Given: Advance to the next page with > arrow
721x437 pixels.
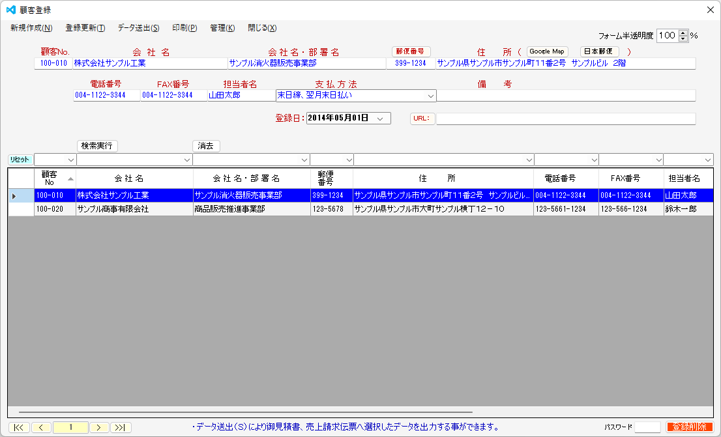Looking at the screenshot, I should 99,427.
